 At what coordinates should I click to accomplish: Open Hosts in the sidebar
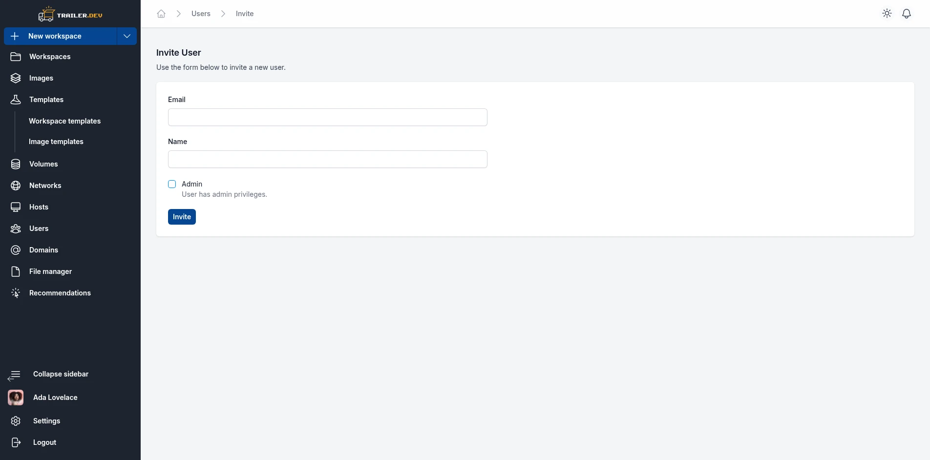pyautogui.click(x=39, y=207)
